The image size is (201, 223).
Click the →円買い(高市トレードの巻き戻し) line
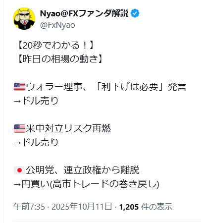87,184
